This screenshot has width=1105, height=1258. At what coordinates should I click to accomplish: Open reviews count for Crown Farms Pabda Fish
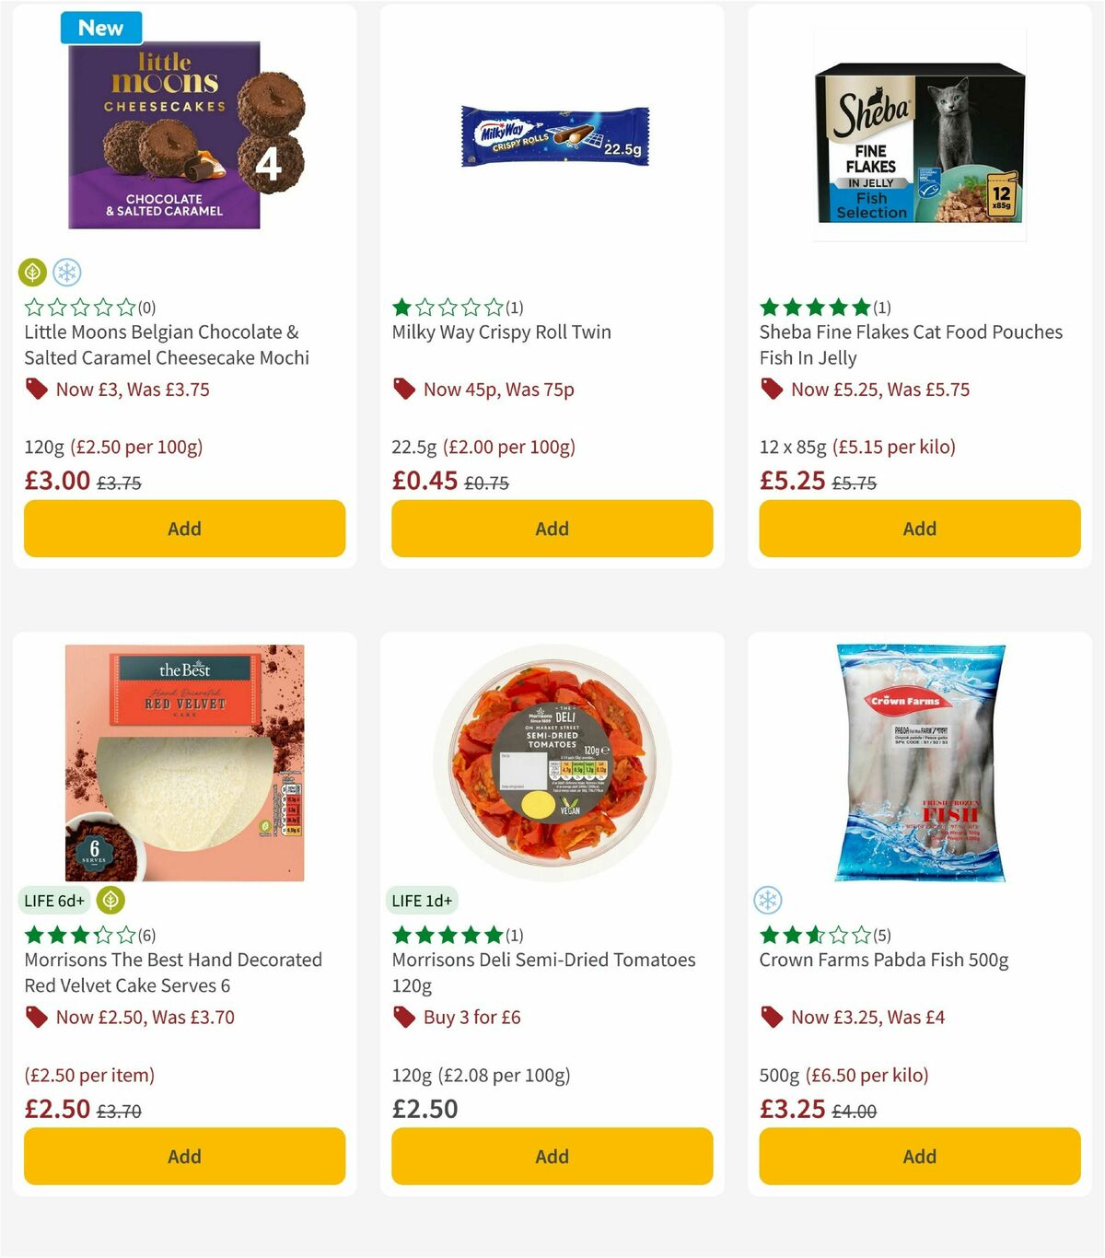[882, 935]
